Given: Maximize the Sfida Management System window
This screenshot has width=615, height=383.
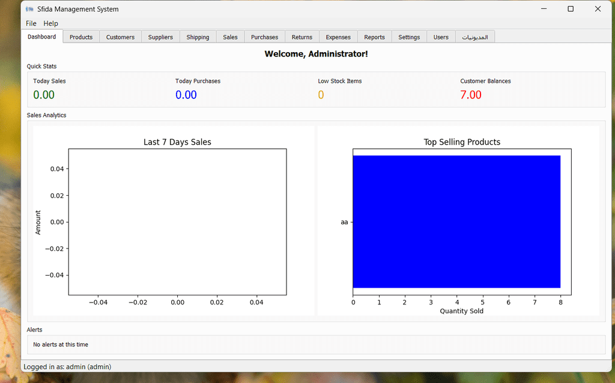Looking at the screenshot, I should coord(571,9).
